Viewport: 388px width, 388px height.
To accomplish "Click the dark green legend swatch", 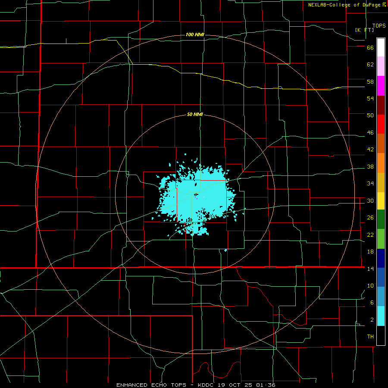I will tap(381, 219).
